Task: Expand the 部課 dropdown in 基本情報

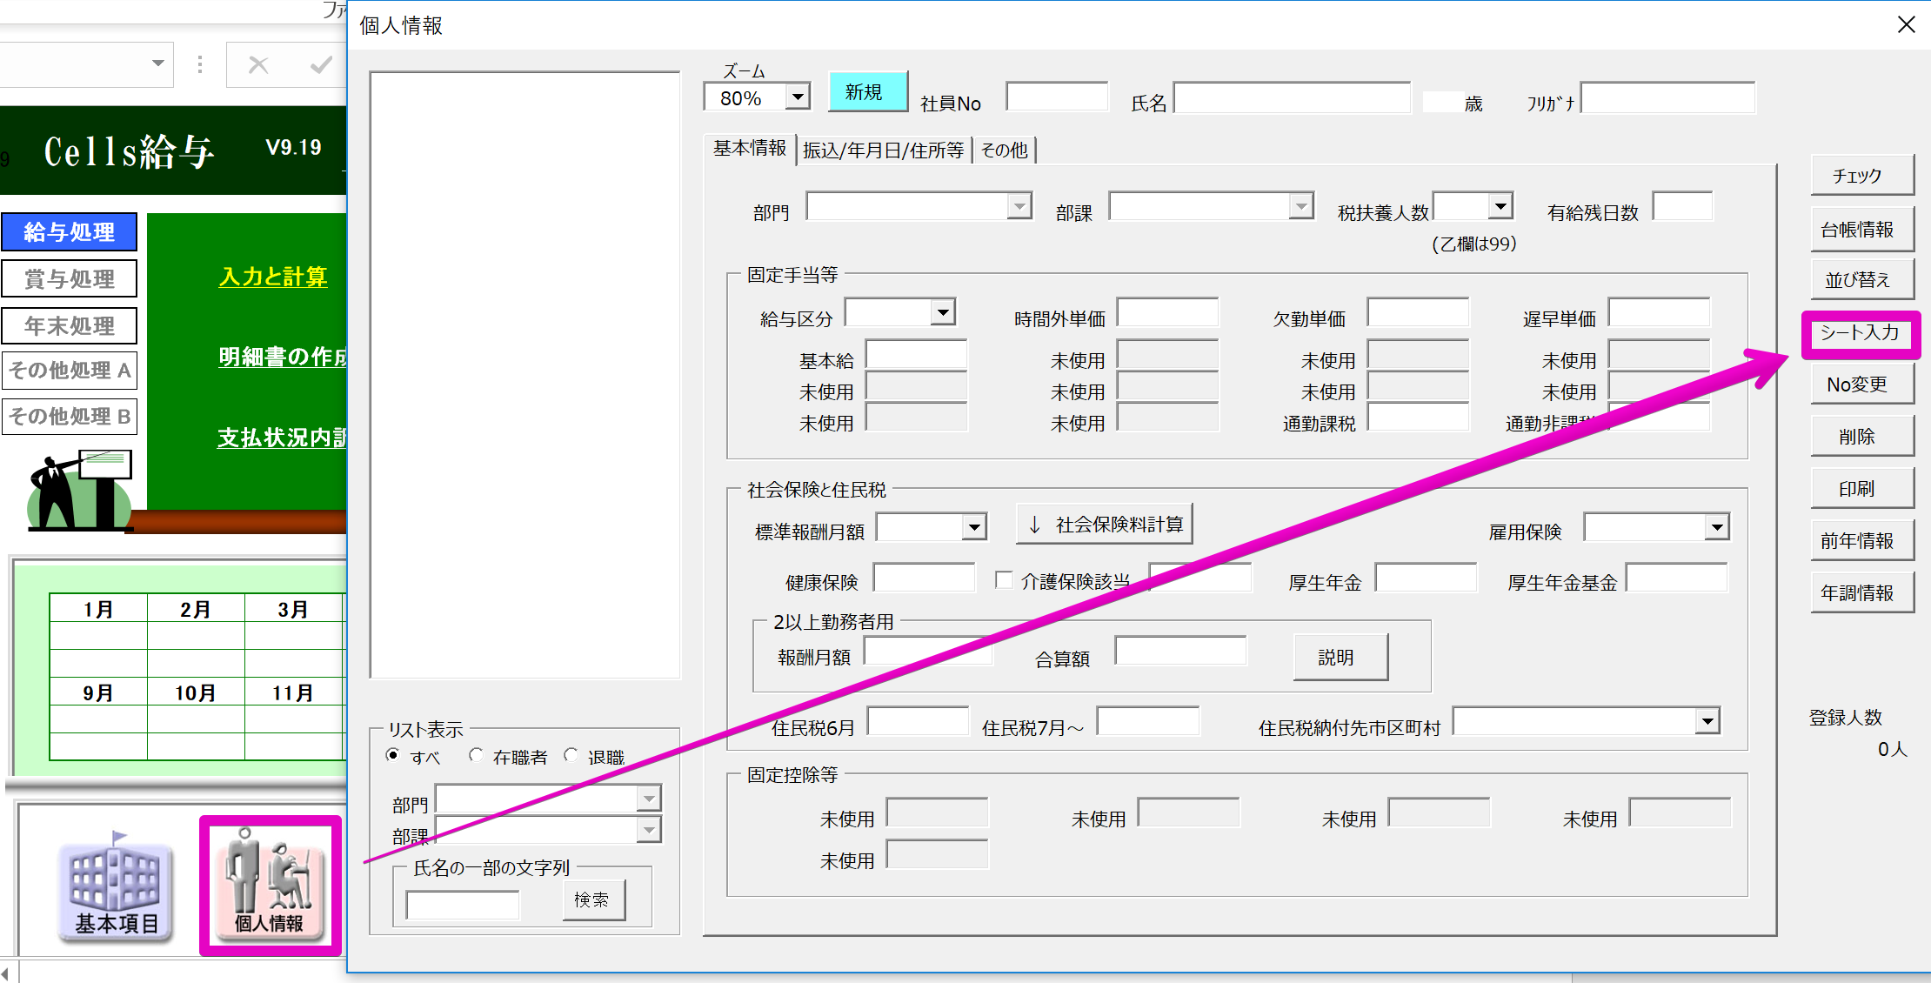Action: point(1300,206)
